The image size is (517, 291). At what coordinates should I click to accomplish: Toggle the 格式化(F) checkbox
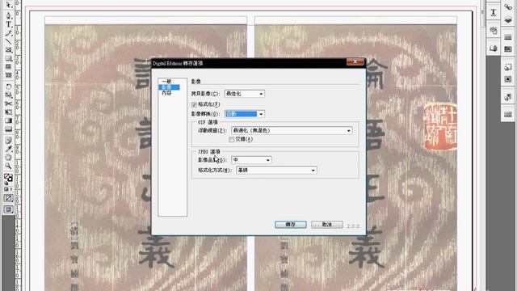[194, 104]
